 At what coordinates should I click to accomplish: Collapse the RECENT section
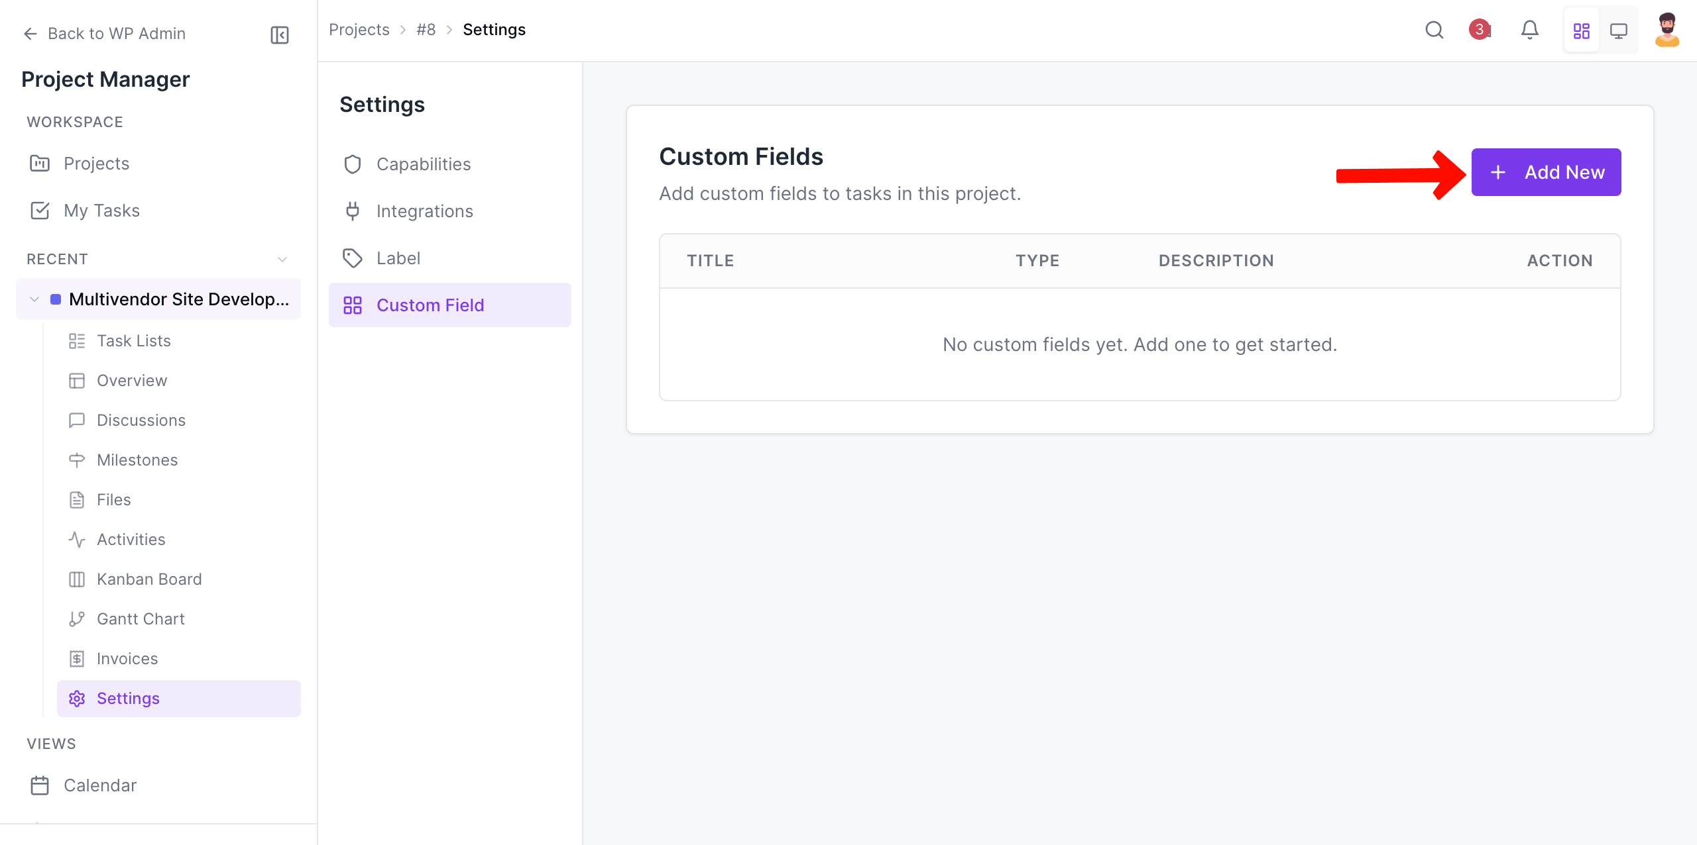[x=283, y=259]
